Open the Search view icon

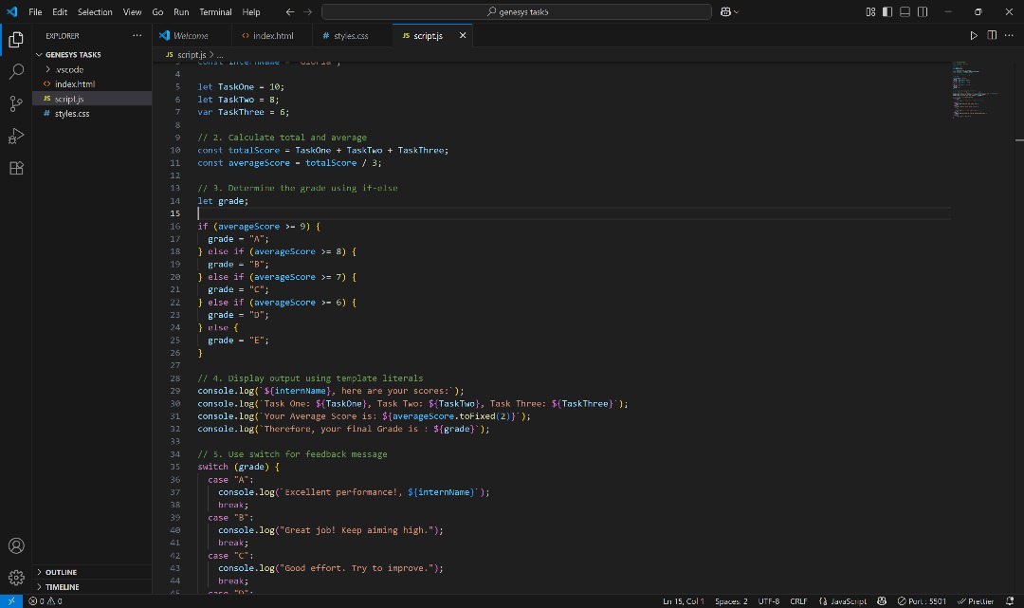(x=16, y=71)
